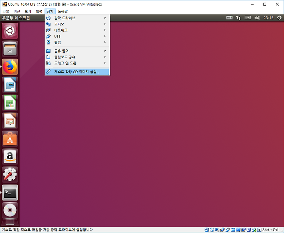The width and height of the screenshot is (284, 233).
Task: Open LibreOffice Impress from the launcher
Action: tap(10, 120)
